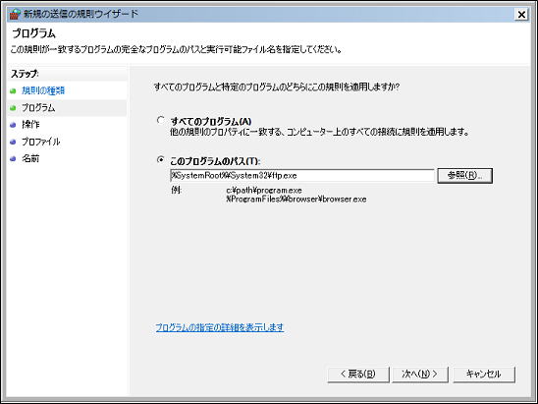Screen dimensions: 538x404
Task: Proceed with 次へ(N) button
Action: (420, 375)
